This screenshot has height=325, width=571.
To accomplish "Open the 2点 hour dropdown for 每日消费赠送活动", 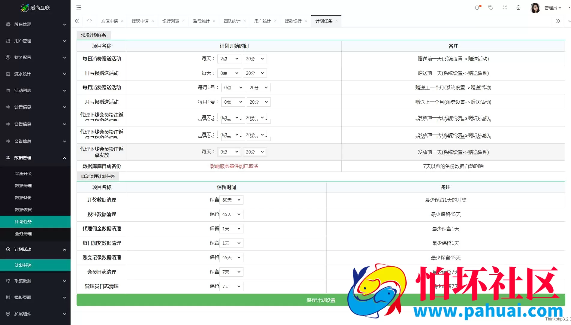I will [229, 59].
